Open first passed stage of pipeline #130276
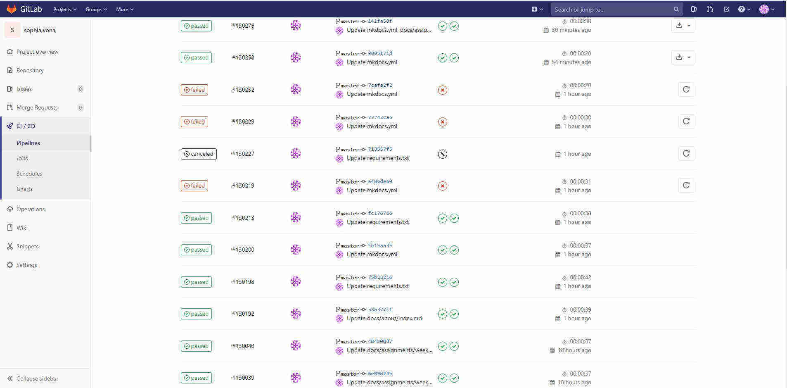The width and height of the screenshot is (787, 388). [x=443, y=26]
